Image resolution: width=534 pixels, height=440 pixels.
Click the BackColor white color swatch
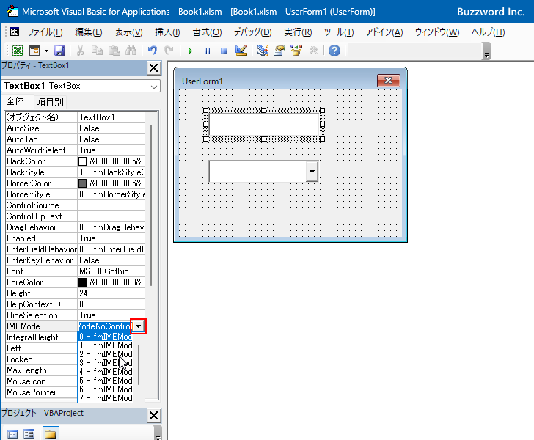pyautogui.click(x=82, y=161)
